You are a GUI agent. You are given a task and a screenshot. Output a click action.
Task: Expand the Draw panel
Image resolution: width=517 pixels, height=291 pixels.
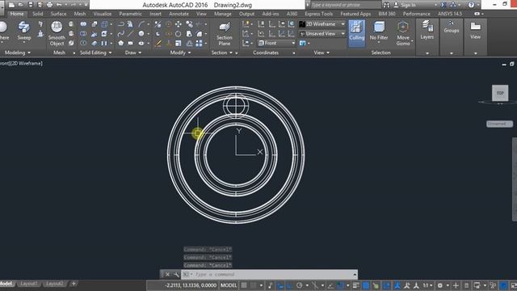tap(133, 53)
